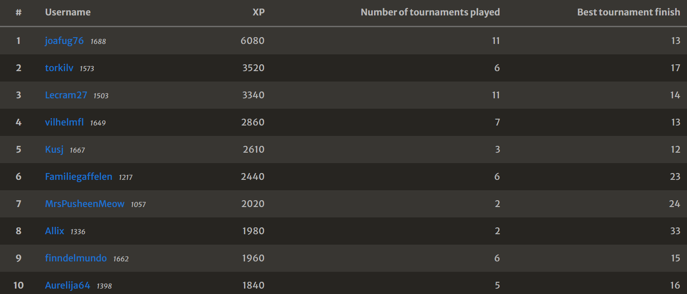The width and height of the screenshot is (687, 294).
Task: Click the Username column header
Action: (67, 12)
